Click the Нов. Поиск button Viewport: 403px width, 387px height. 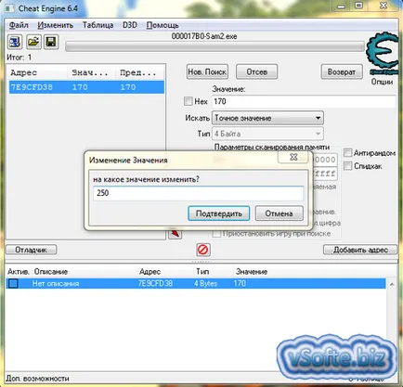pos(207,71)
